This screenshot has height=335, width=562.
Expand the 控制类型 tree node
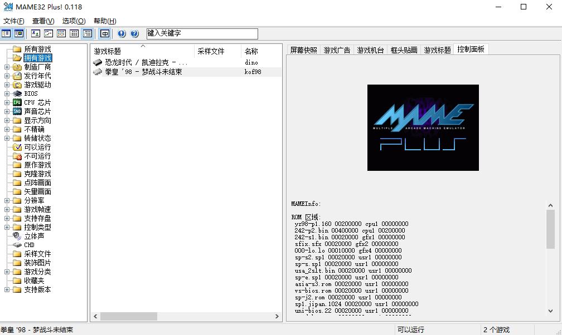point(7,227)
